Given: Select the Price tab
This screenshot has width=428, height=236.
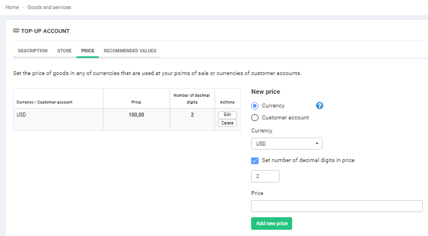Looking at the screenshot, I should click(x=87, y=51).
